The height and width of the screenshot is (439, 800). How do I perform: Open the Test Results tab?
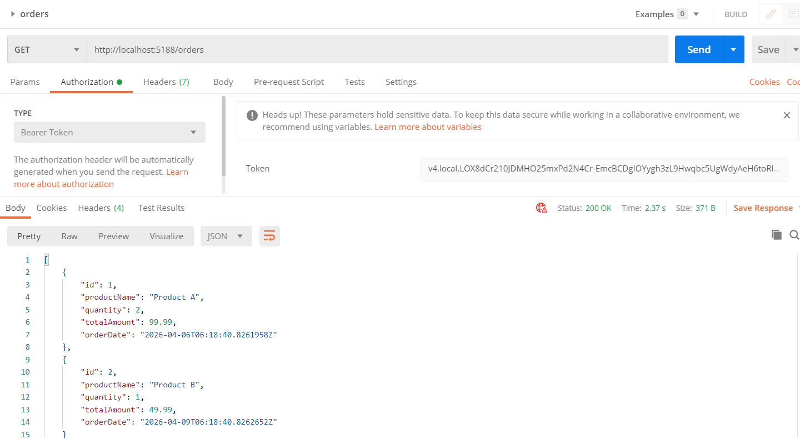[x=161, y=208]
